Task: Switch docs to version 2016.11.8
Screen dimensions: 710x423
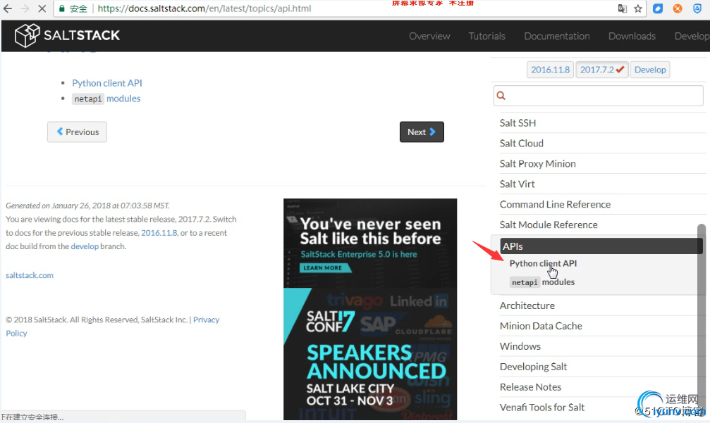Action: coord(550,70)
